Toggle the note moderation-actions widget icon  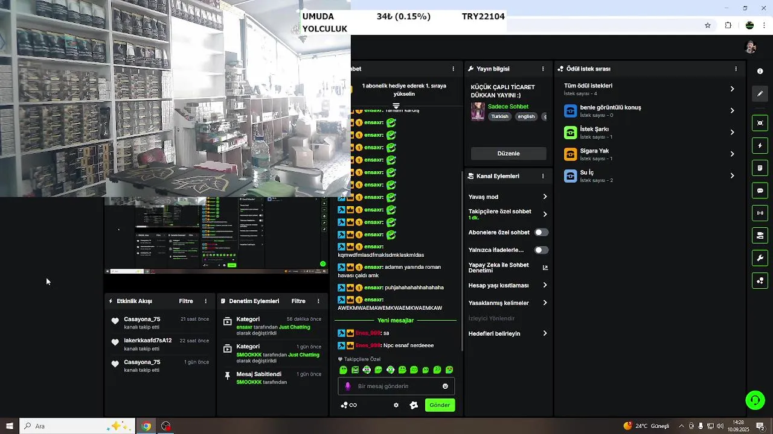point(760,168)
